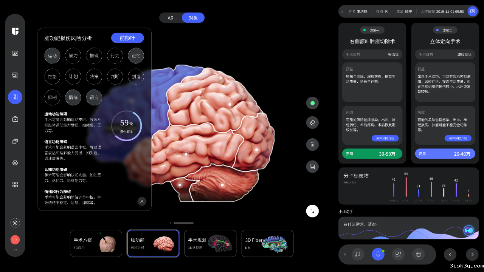The image size is (484, 272).
Task: Switch view mode to AR
Action: [171, 18]
